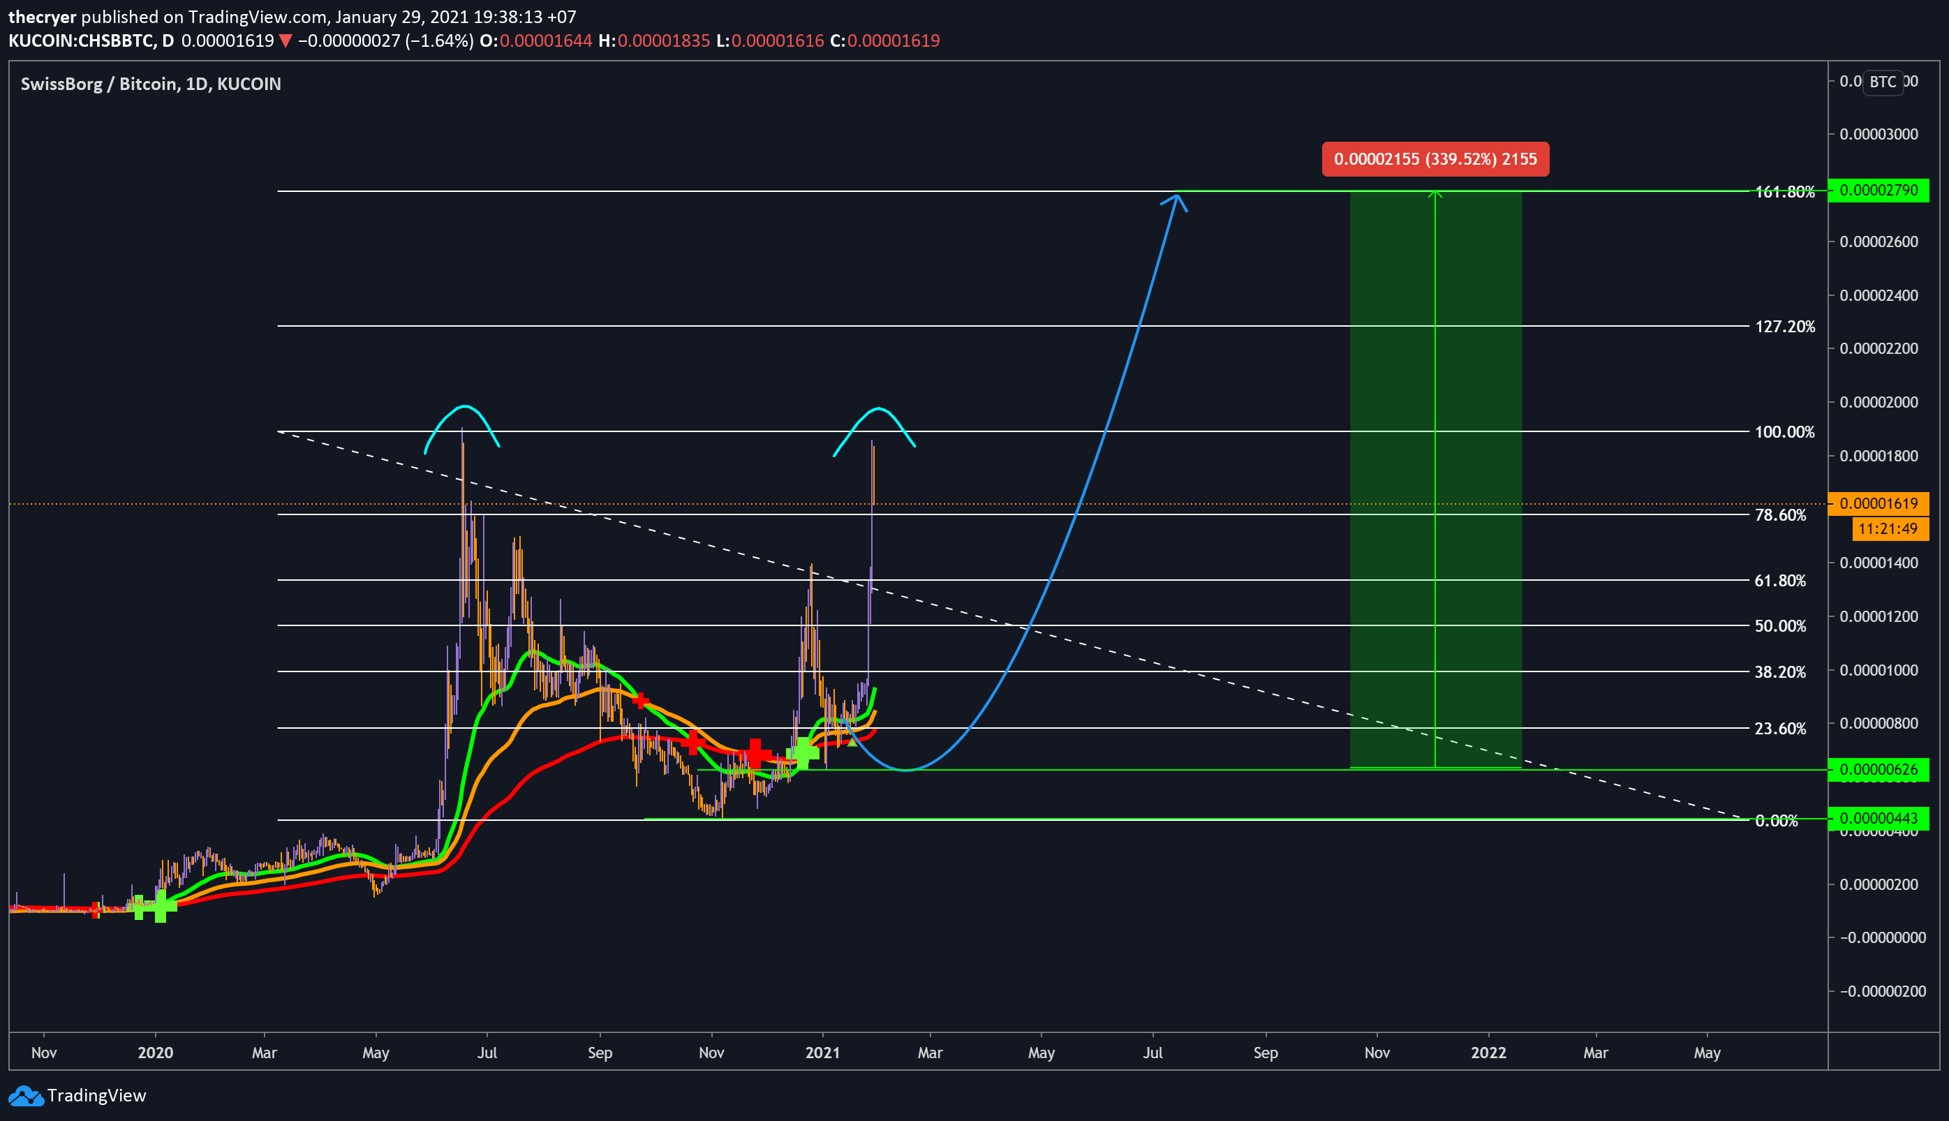Screen dimensions: 1949x1121
Task: Select the 127.20% Fibonacci level label
Action: pos(1784,327)
